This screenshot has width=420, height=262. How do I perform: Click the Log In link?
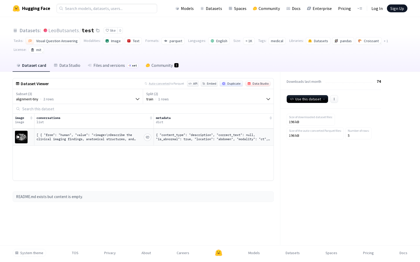pyautogui.click(x=377, y=8)
